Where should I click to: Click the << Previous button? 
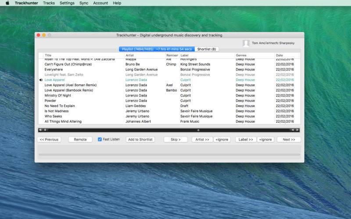49,139
